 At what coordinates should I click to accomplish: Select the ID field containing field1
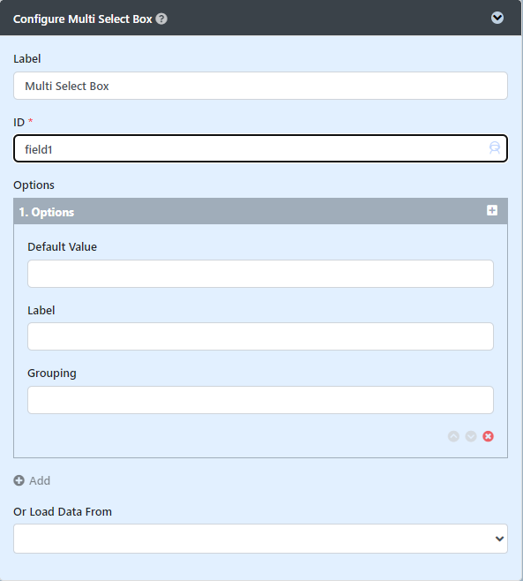tap(260, 148)
